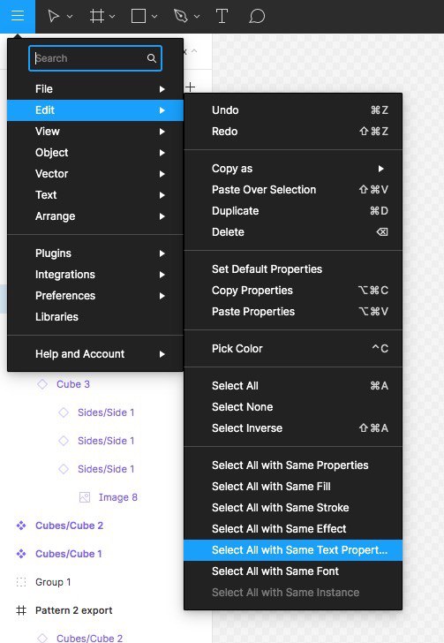Select the Move tool arrow icon
The width and height of the screenshot is (444, 643).
click(54, 17)
